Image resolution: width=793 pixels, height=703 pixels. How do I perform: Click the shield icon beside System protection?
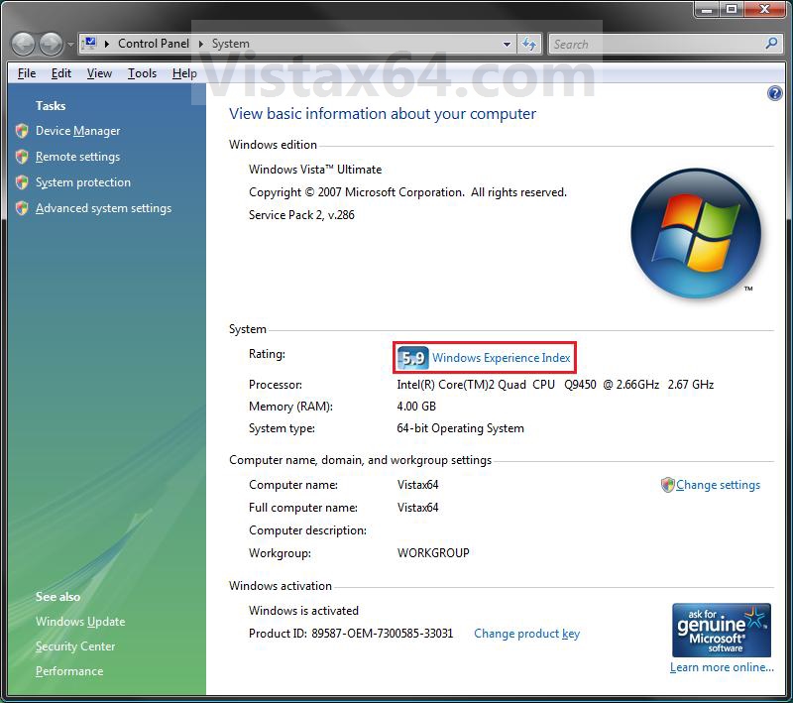coord(22,182)
